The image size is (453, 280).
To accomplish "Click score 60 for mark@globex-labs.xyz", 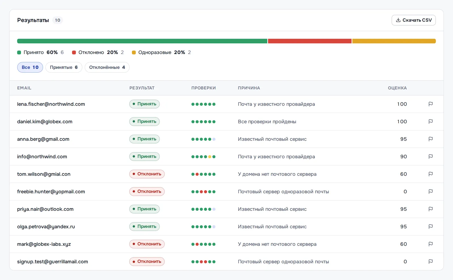I will pyautogui.click(x=403, y=244).
